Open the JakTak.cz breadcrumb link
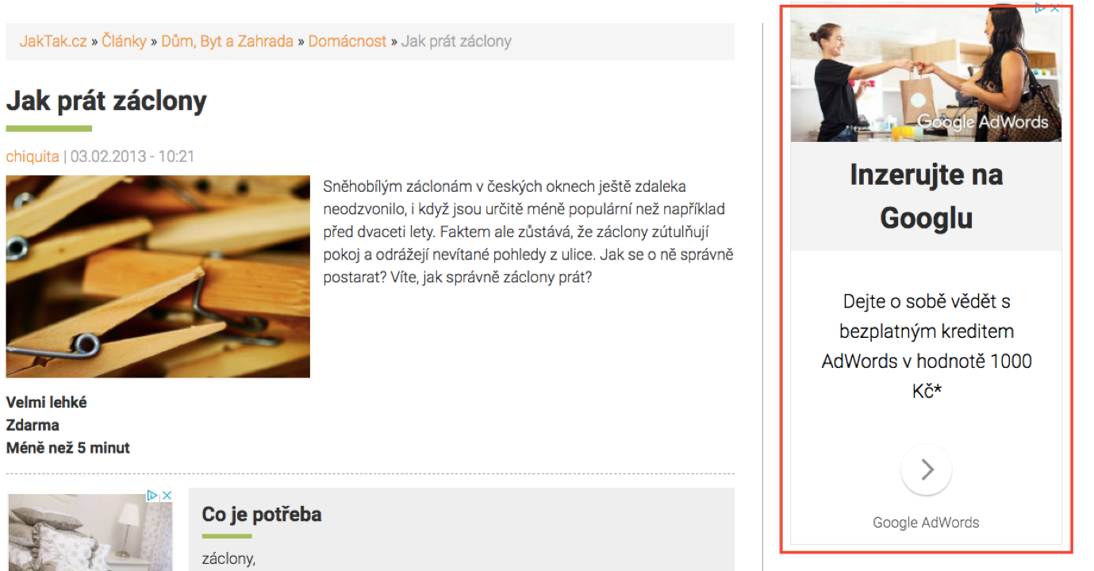 click(53, 41)
